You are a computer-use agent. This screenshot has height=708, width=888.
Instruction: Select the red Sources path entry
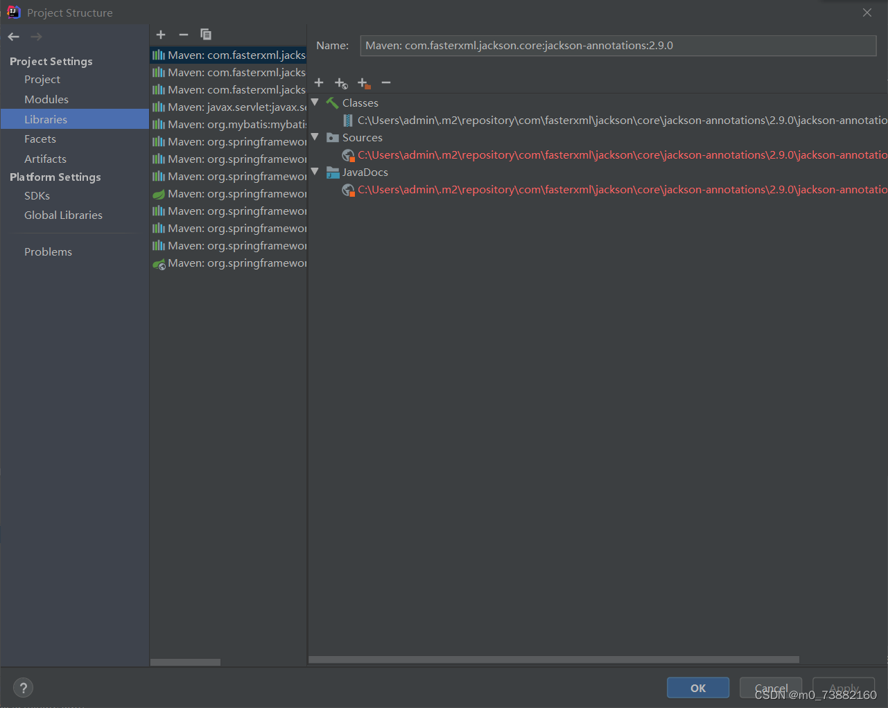622,155
